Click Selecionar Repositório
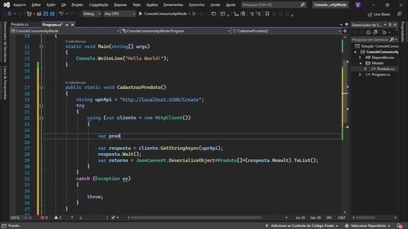The height and width of the screenshot is (229, 408). tap(368, 226)
